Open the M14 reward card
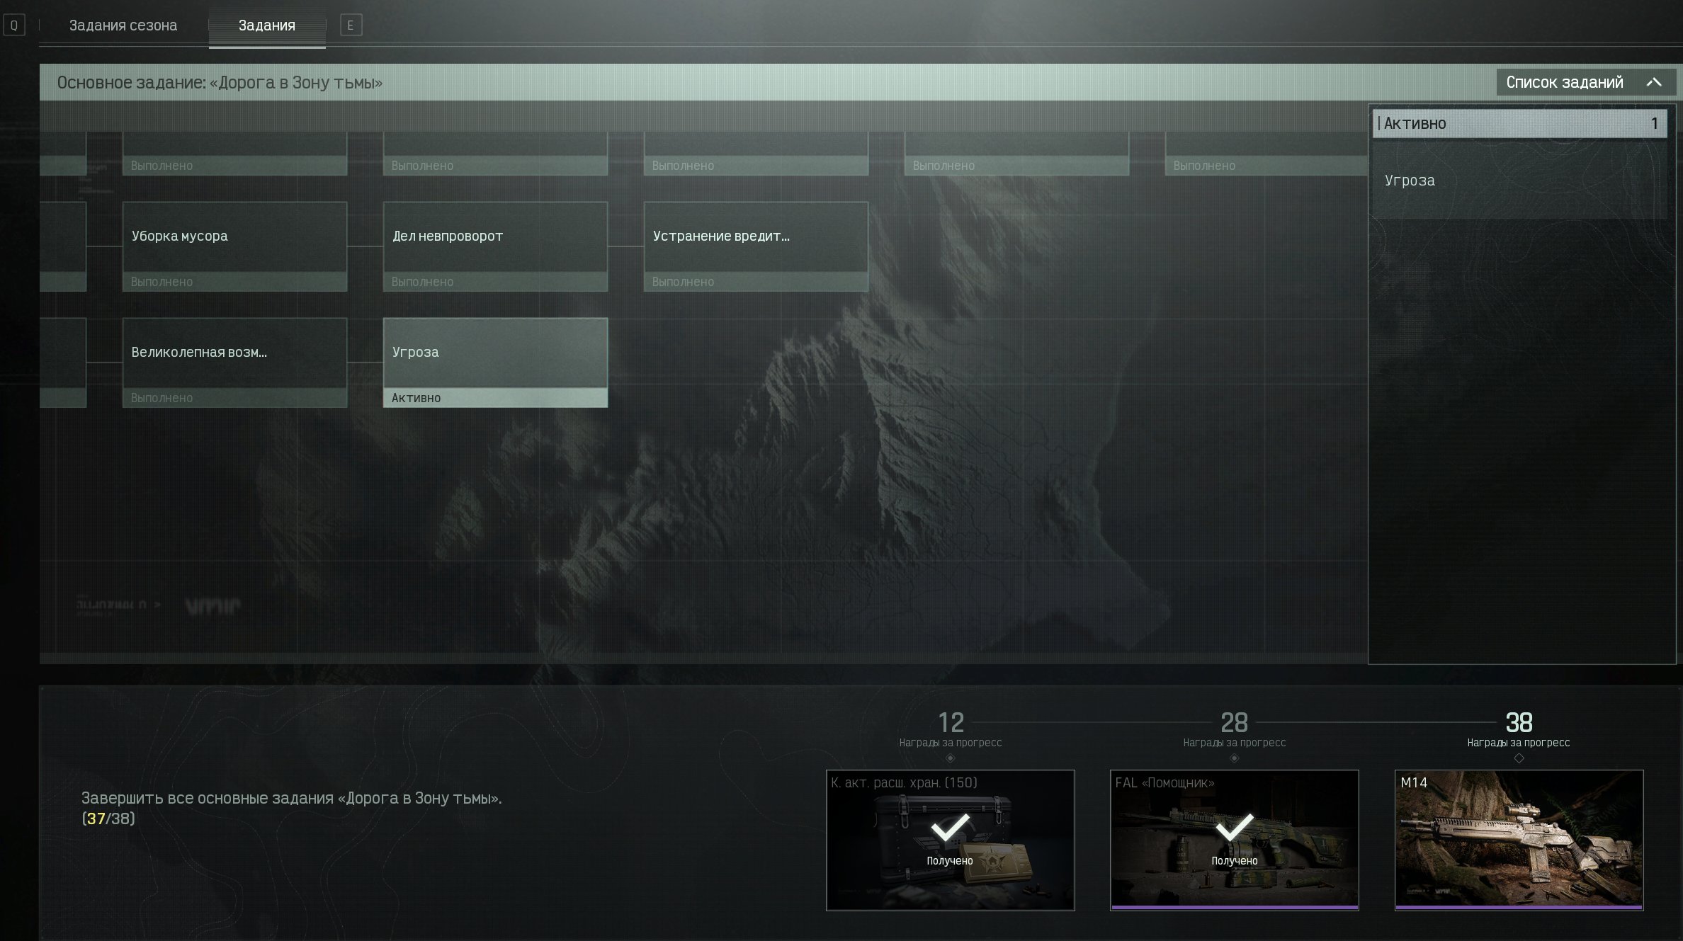The image size is (1683, 941). (1519, 840)
